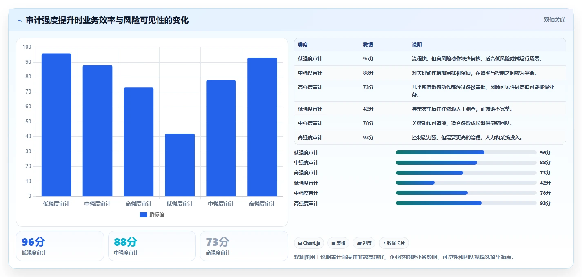Click the progress bar showing 93分

point(466,203)
